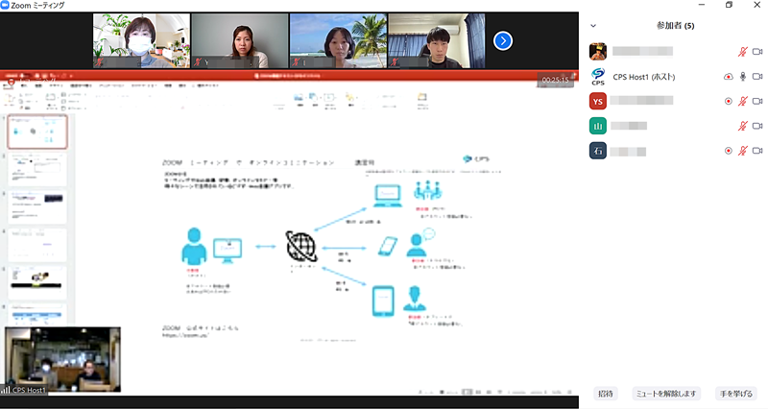Click the signal strength icon on the self-view
Screen dimensions: 768x409
[6, 390]
